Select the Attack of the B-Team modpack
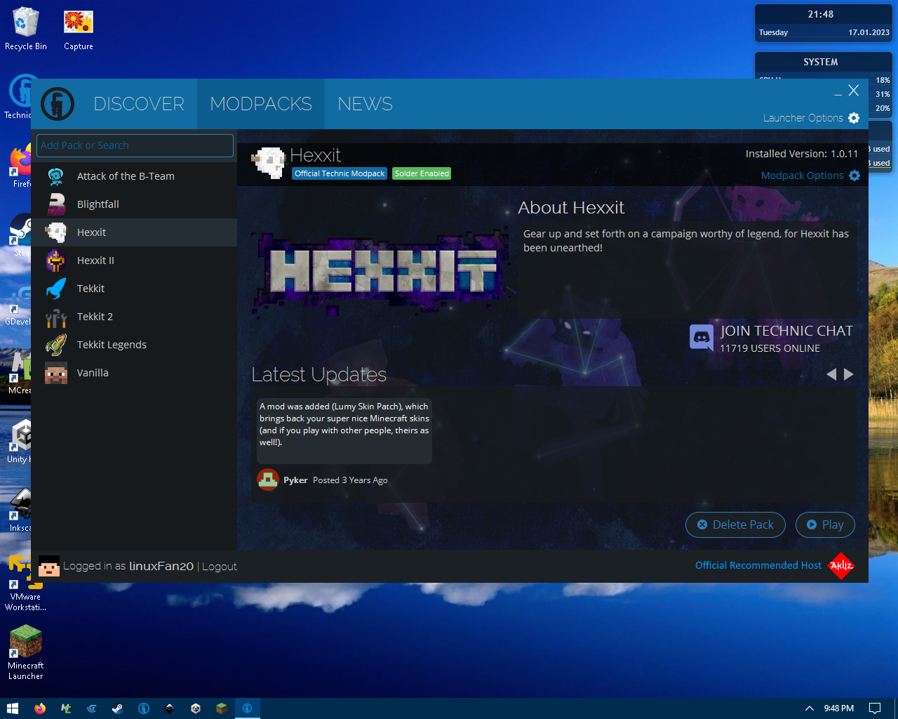The image size is (898, 719). pos(126,176)
